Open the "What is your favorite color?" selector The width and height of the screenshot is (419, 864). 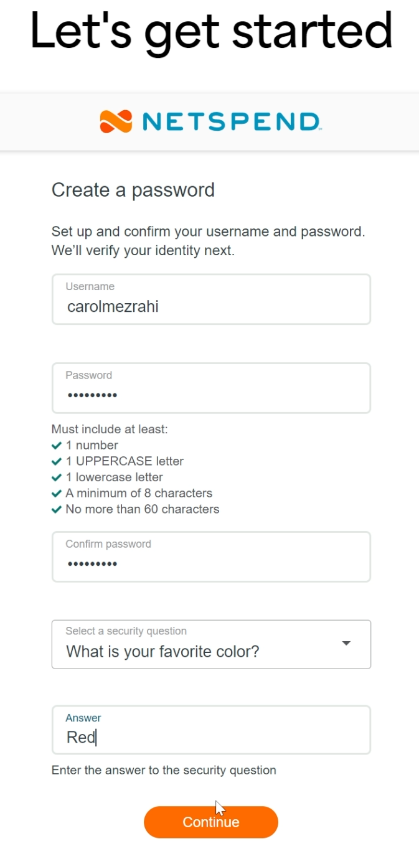point(187,652)
